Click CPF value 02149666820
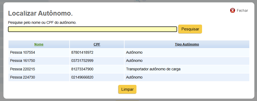 pyautogui.click(x=82, y=77)
